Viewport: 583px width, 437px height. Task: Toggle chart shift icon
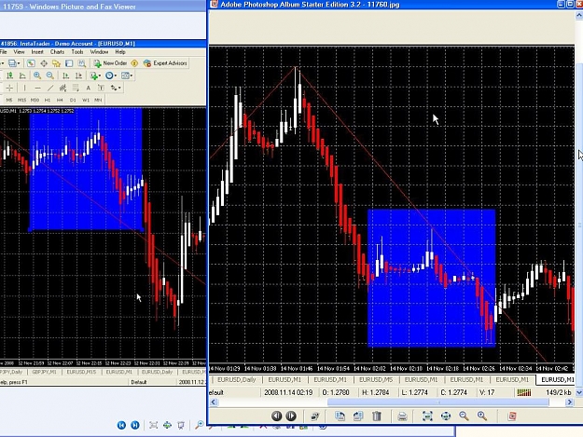coord(79,75)
